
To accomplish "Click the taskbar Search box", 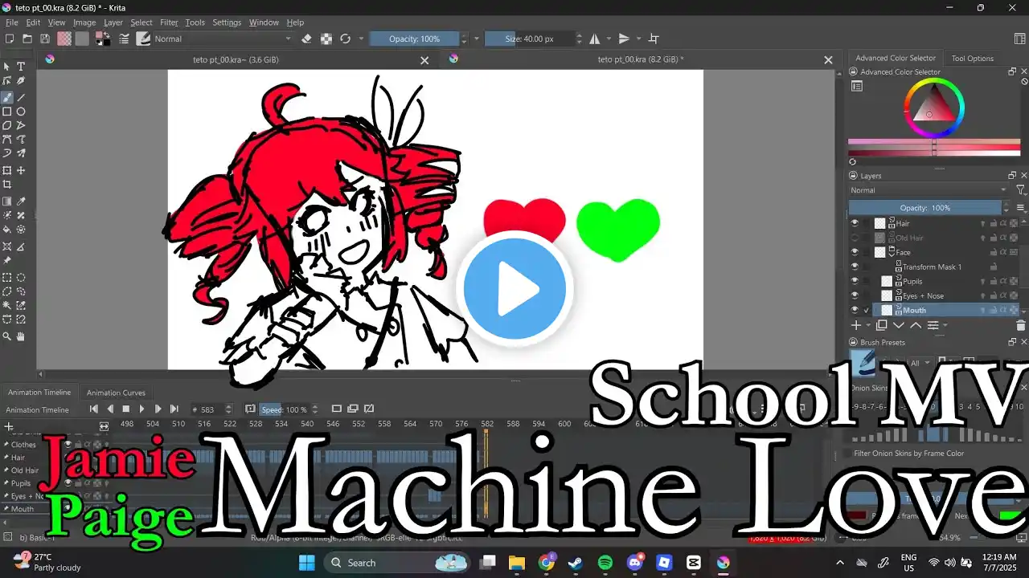I will coord(396,563).
